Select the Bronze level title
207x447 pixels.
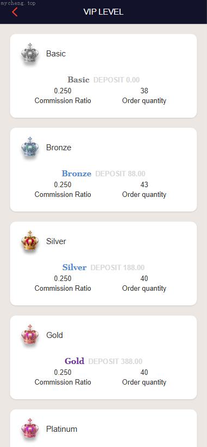point(59,148)
